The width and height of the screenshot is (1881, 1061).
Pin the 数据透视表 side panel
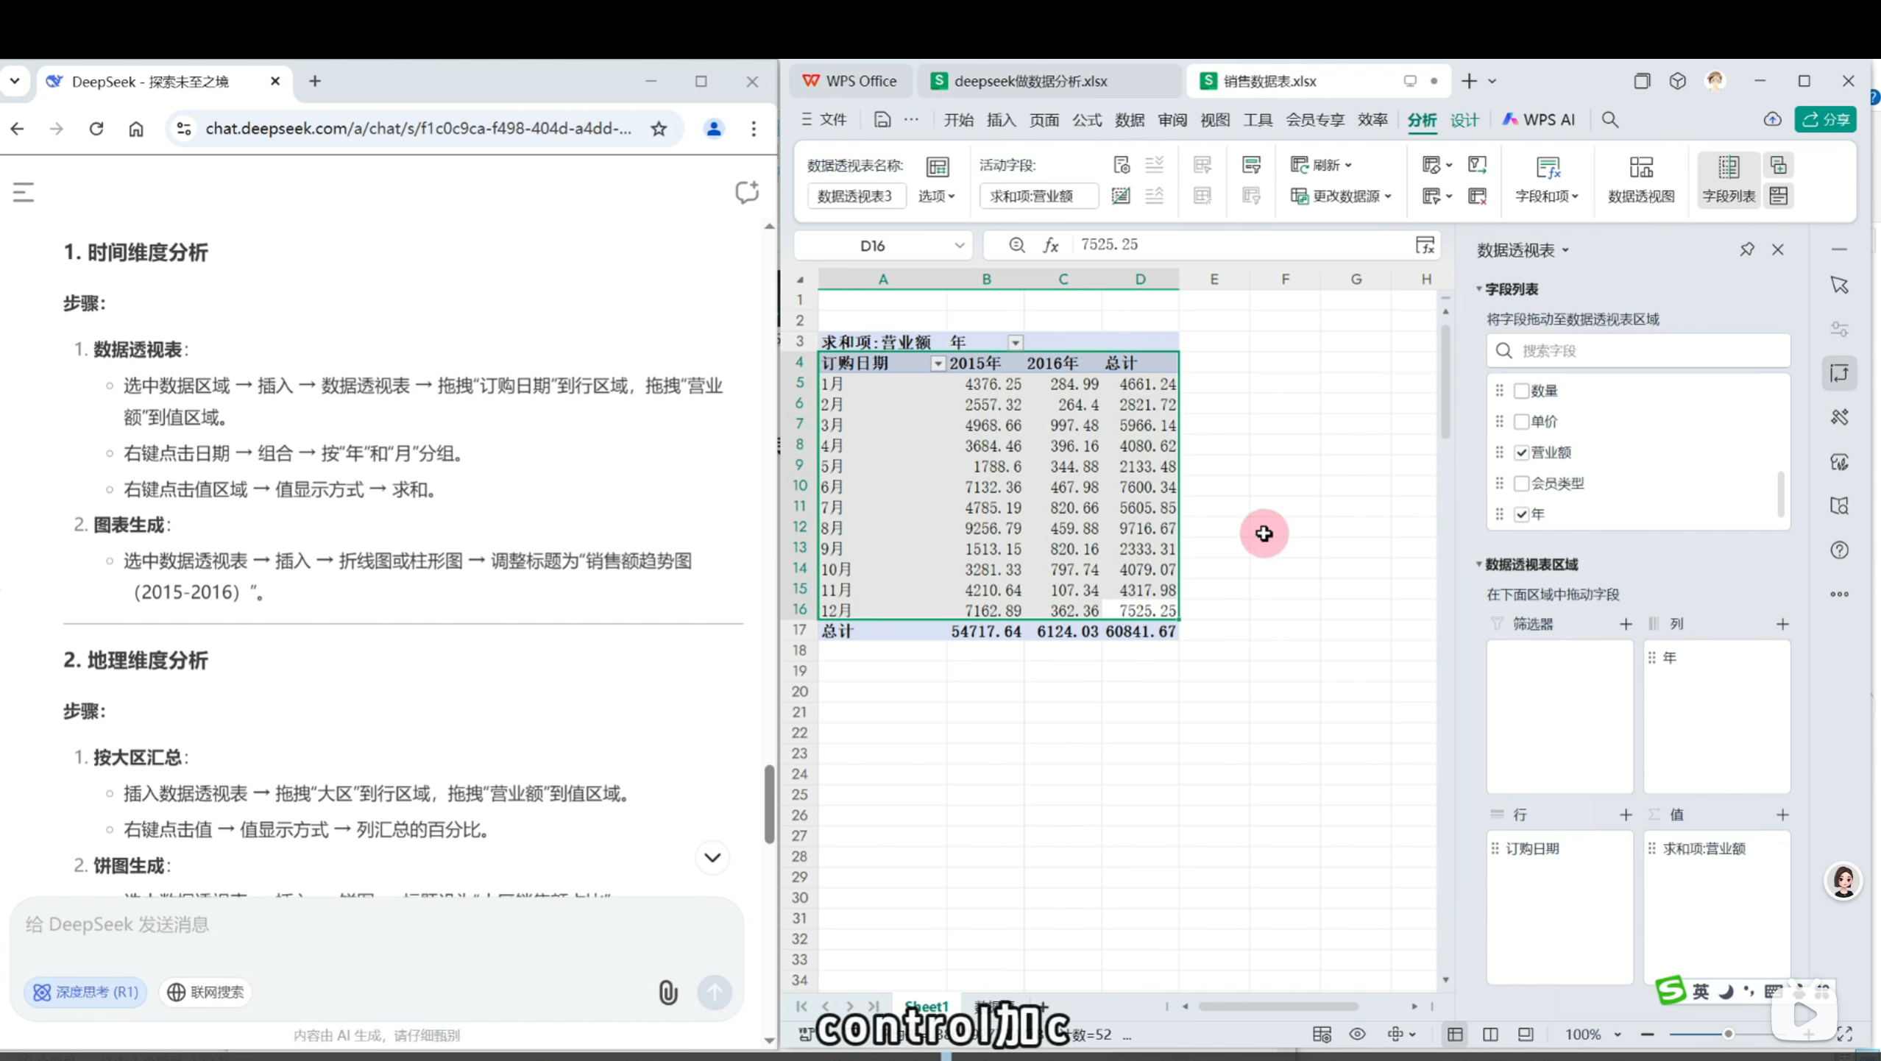pyautogui.click(x=1746, y=250)
